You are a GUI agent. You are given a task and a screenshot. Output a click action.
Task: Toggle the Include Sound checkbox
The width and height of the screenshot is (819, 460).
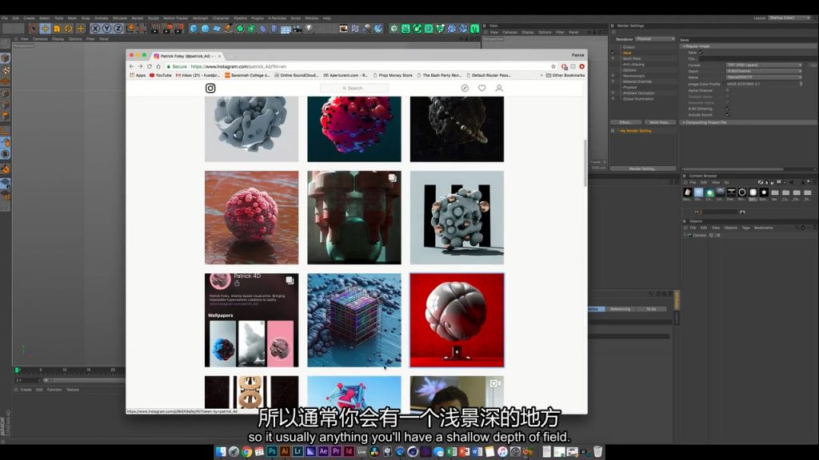(x=726, y=115)
